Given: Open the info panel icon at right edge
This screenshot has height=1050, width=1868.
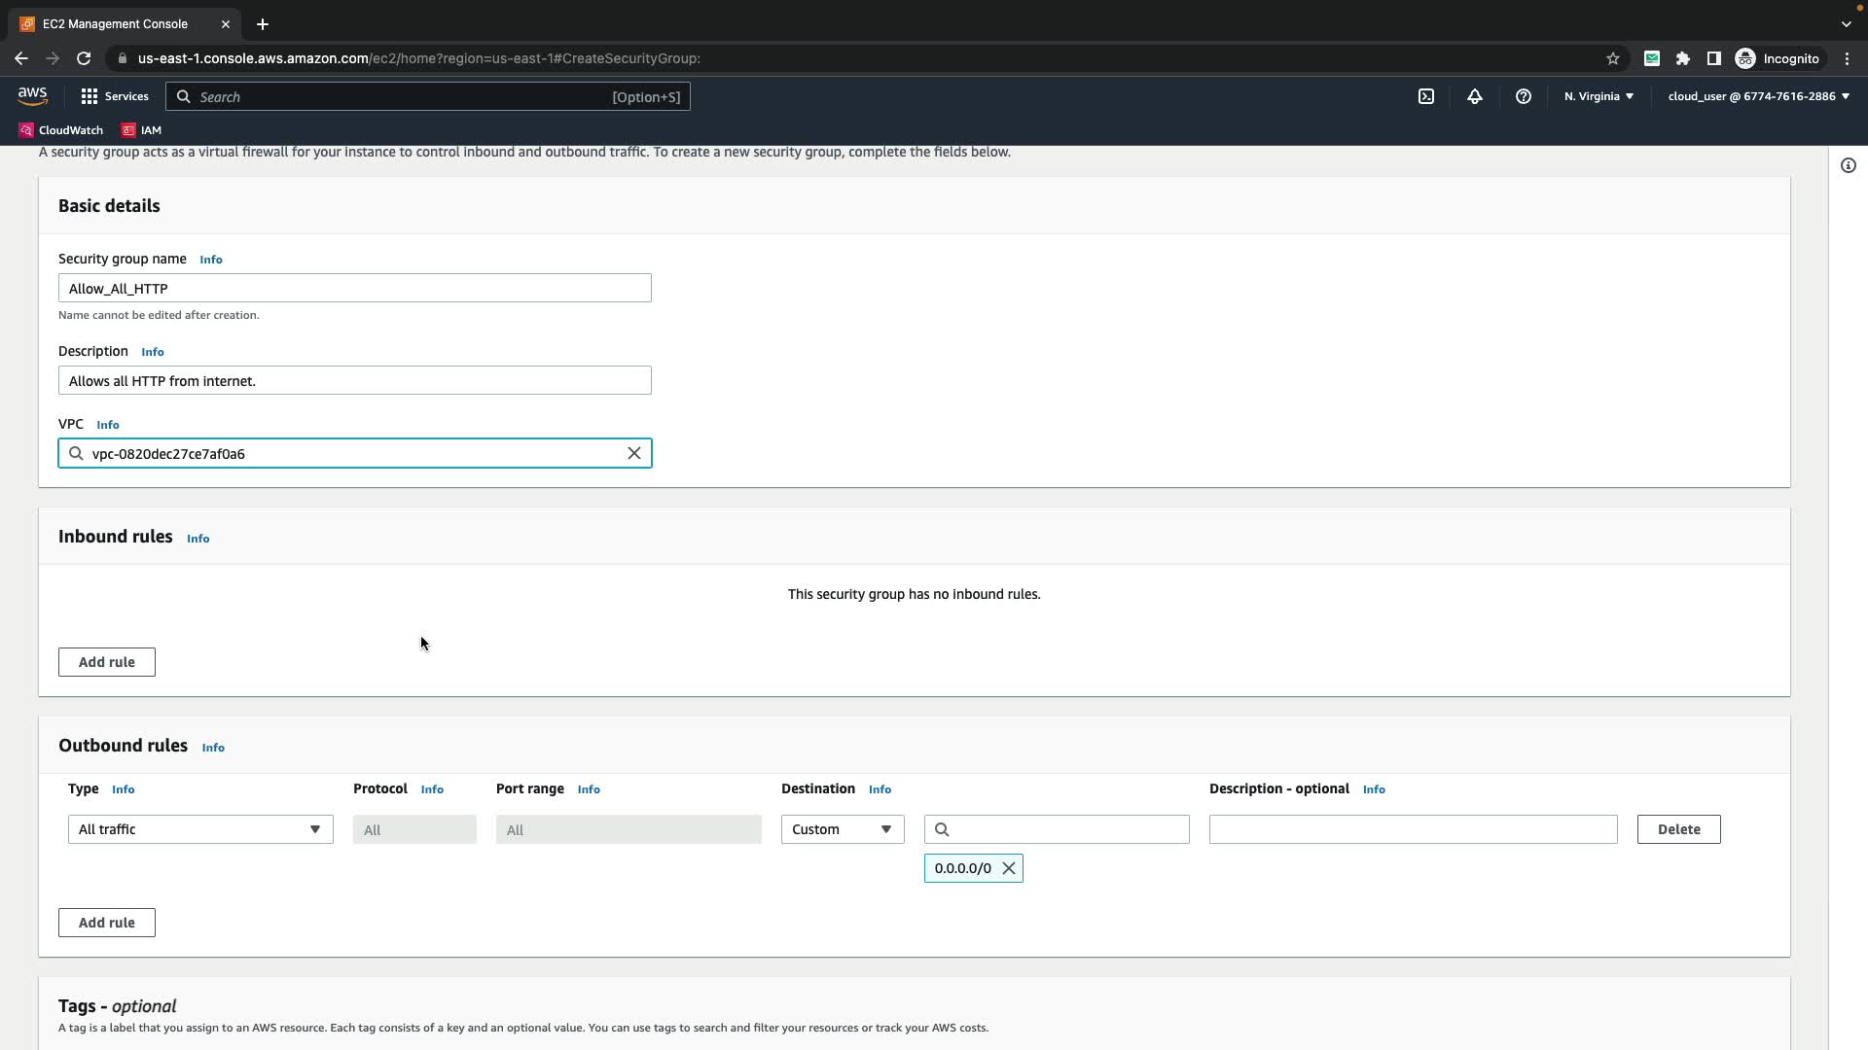Looking at the screenshot, I should click(x=1848, y=165).
